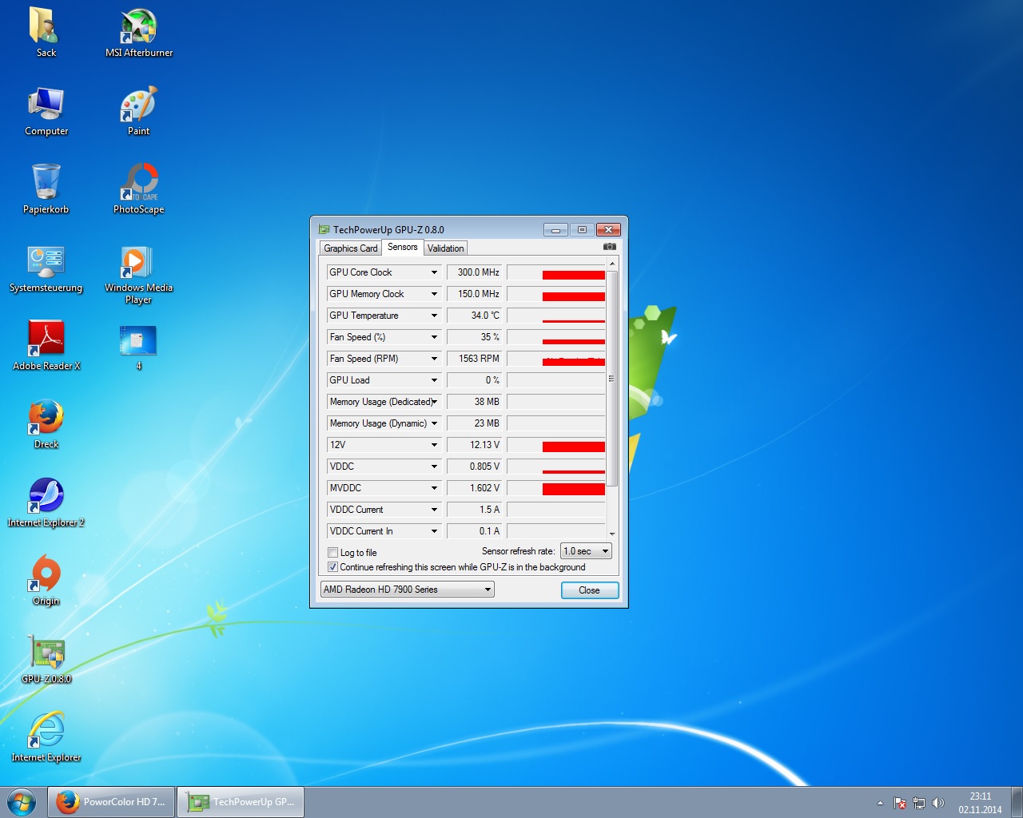Screen dimensions: 1023x818
Task: Expand the GPU Core Clock sensor dropdown
Action: (x=435, y=272)
